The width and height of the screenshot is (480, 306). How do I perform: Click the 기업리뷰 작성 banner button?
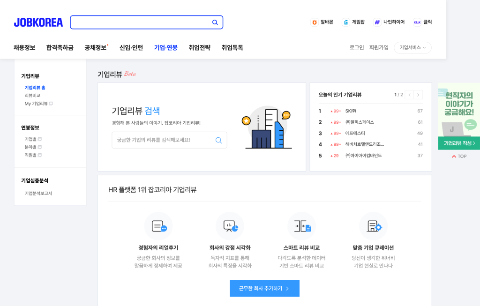point(459,143)
